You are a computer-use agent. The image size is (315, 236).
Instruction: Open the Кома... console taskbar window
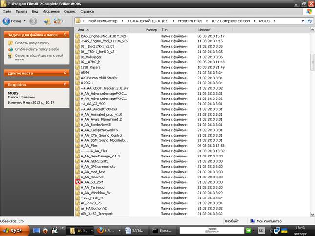click(x=163, y=231)
